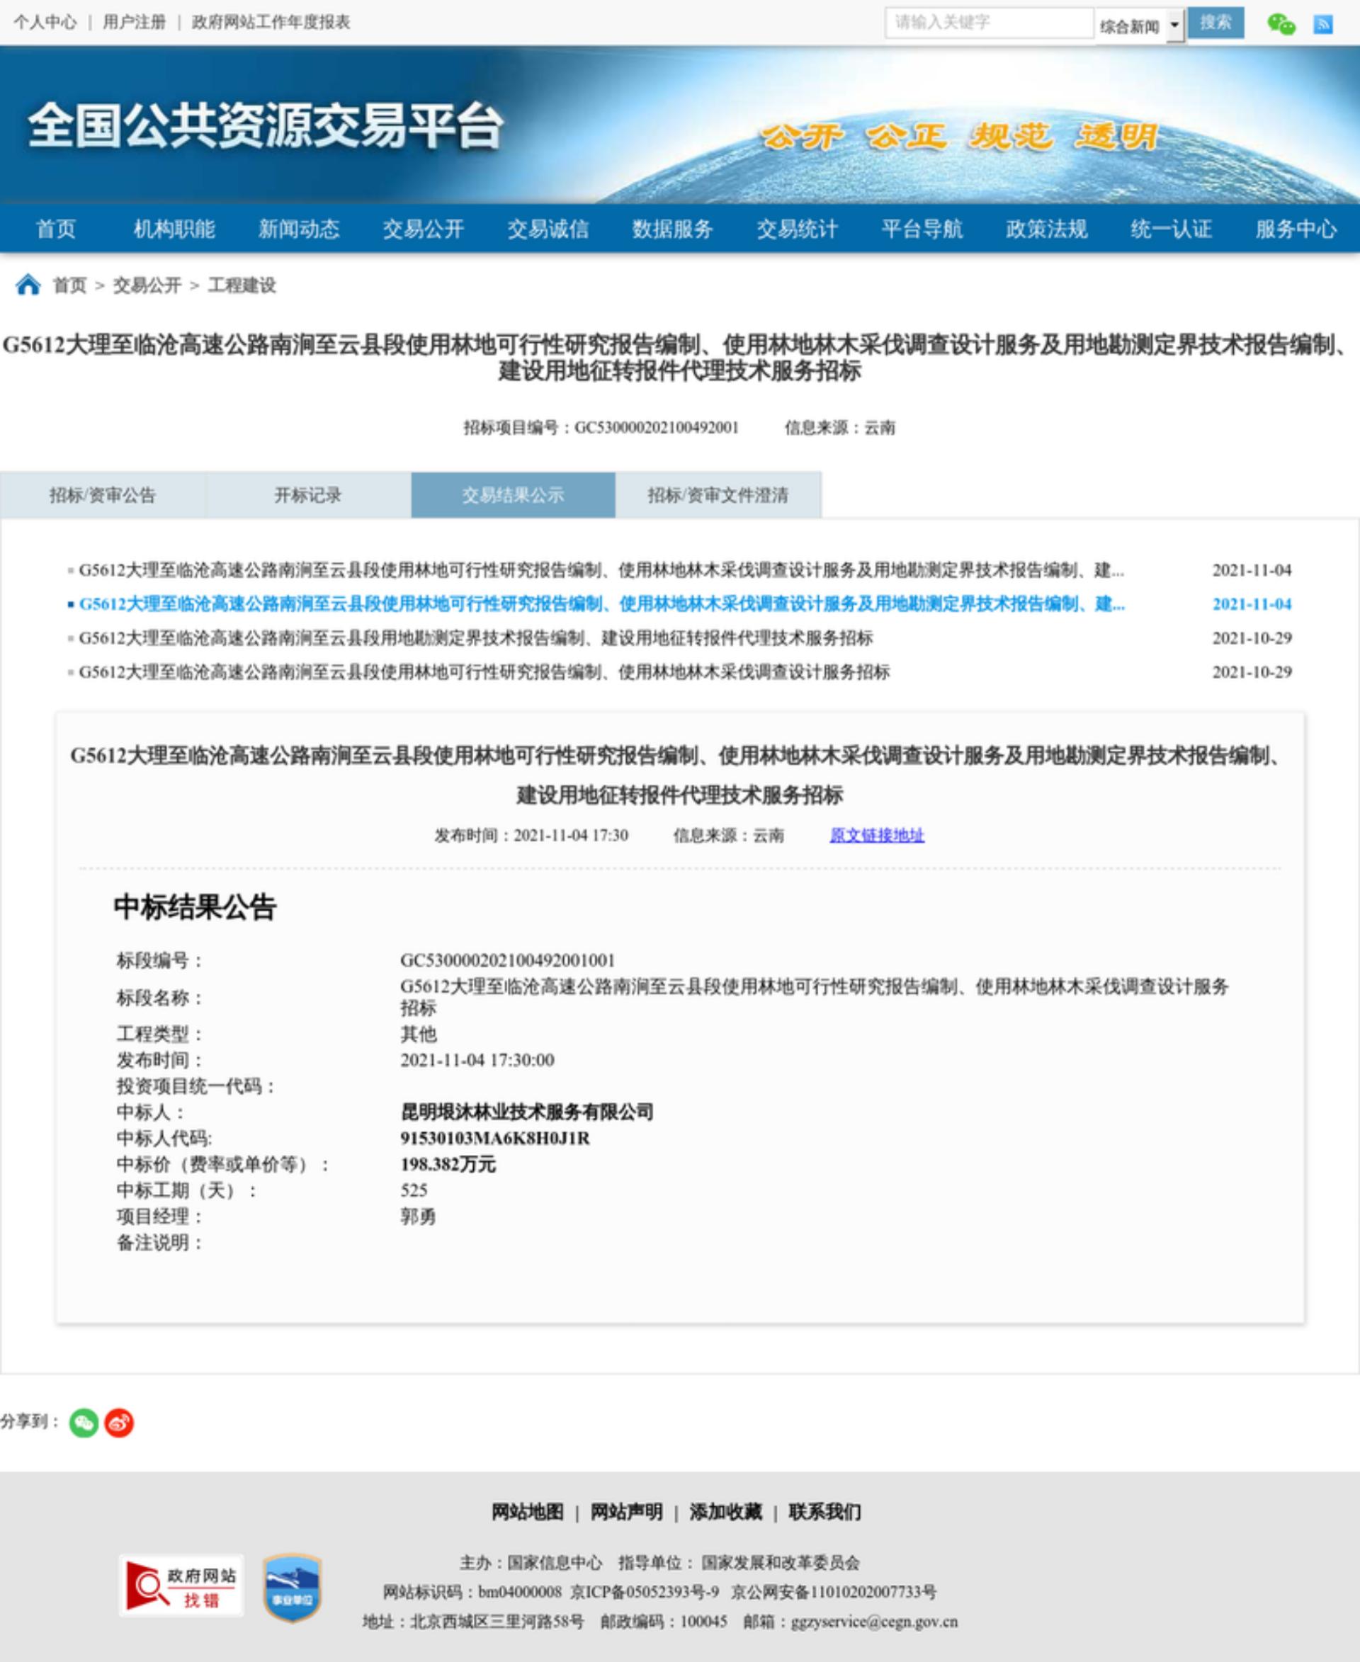Select the 招标/资审公告 tab
Image resolution: width=1360 pixels, height=1662 pixels.
pos(103,496)
